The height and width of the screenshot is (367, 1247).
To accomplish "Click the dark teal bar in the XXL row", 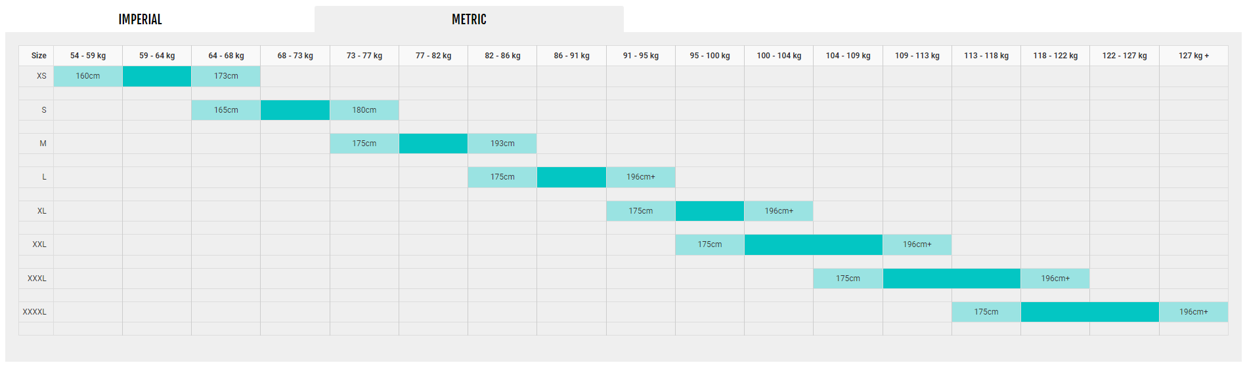I will point(813,244).
